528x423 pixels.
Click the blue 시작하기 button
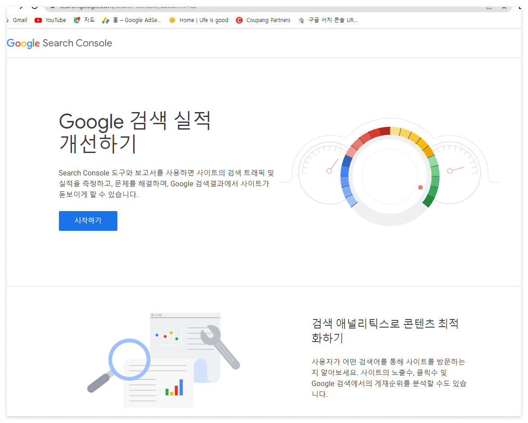tap(88, 221)
